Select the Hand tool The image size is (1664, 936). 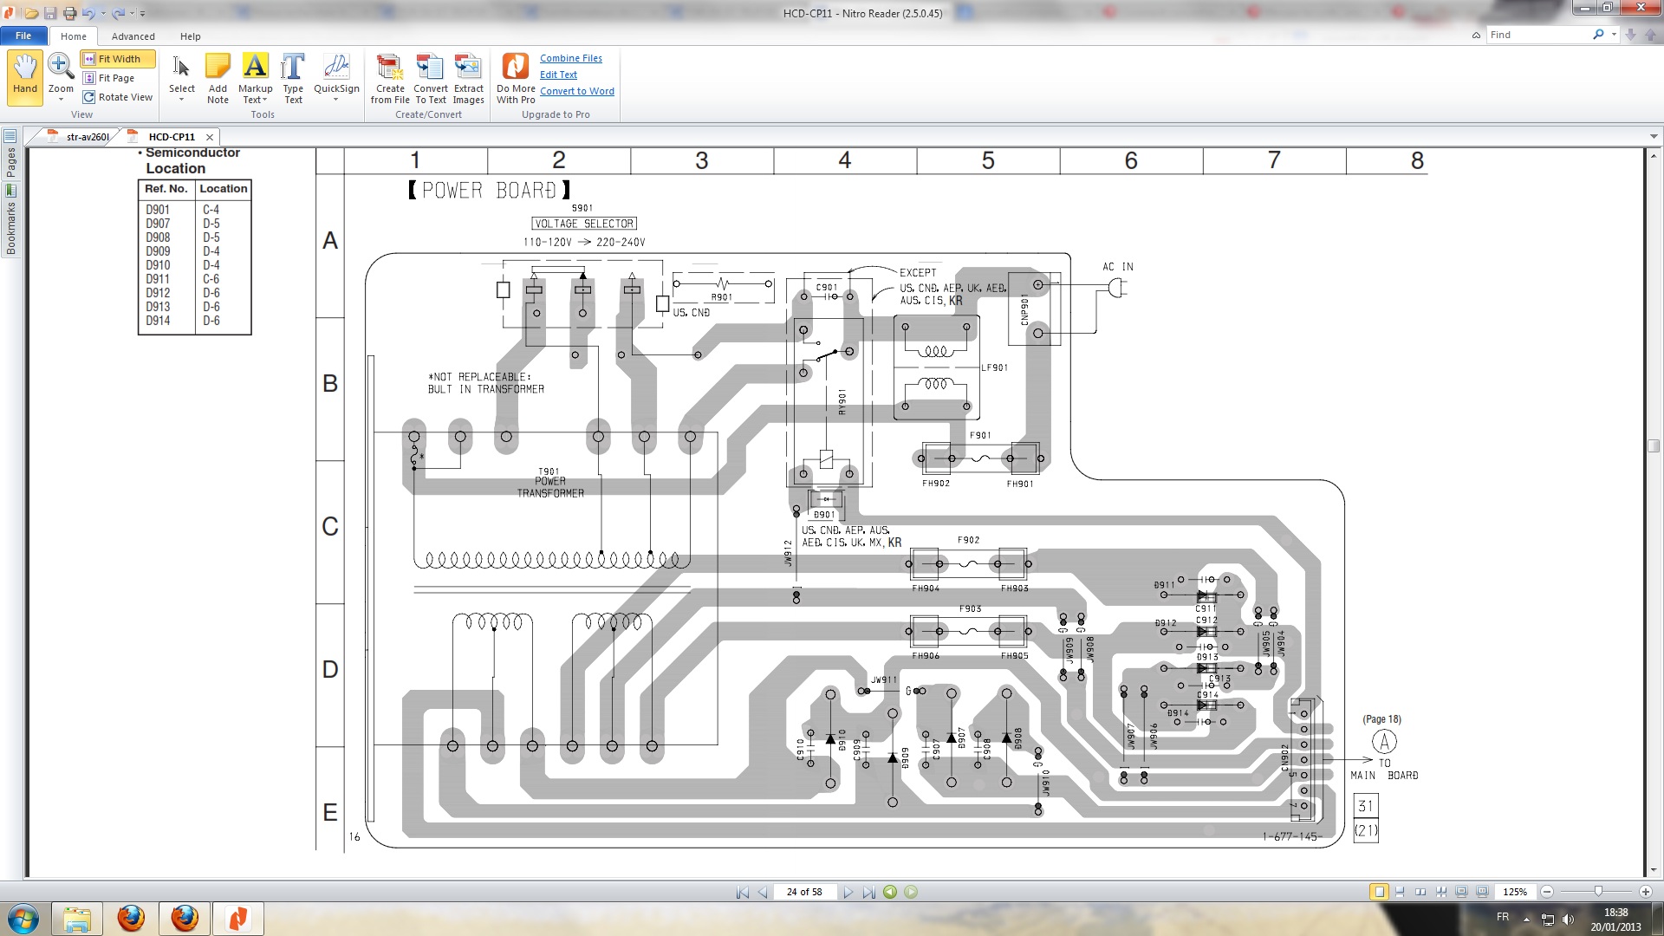tap(25, 76)
